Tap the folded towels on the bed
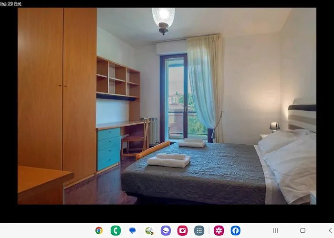The width and height of the screenshot is (334, 238). click(x=169, y=160)
